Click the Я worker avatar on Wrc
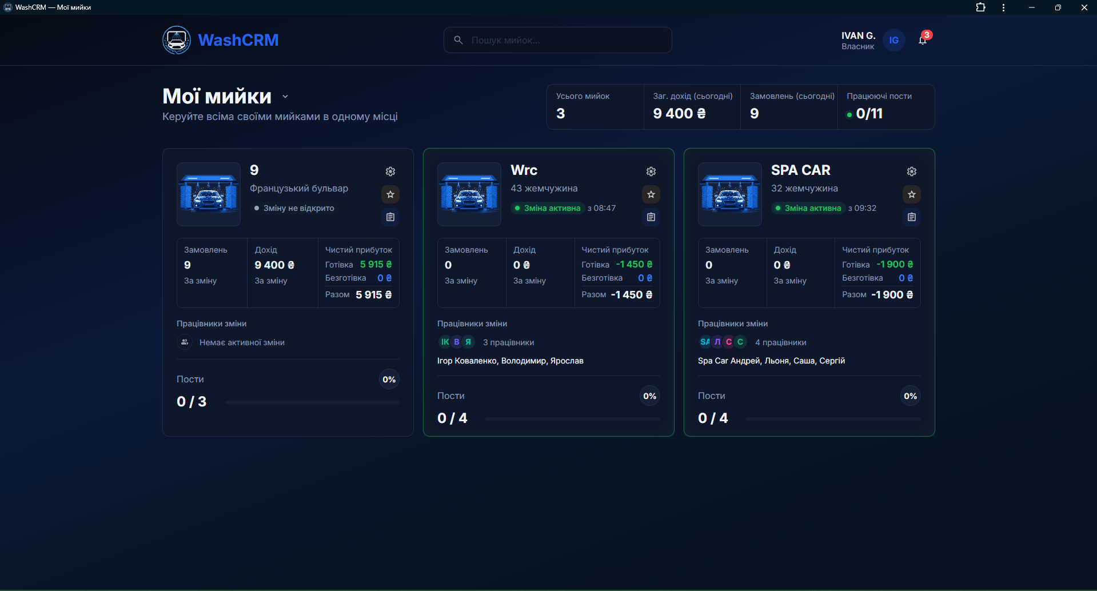This screenshot has width=1097, height=591. [468, 342]
